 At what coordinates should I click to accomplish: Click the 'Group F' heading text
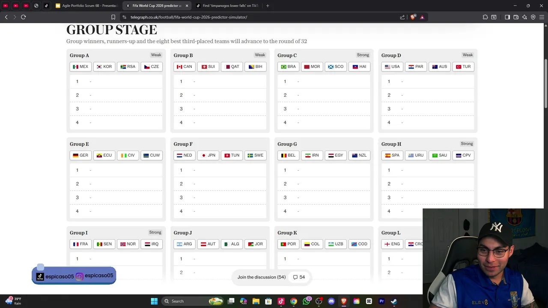183,144
